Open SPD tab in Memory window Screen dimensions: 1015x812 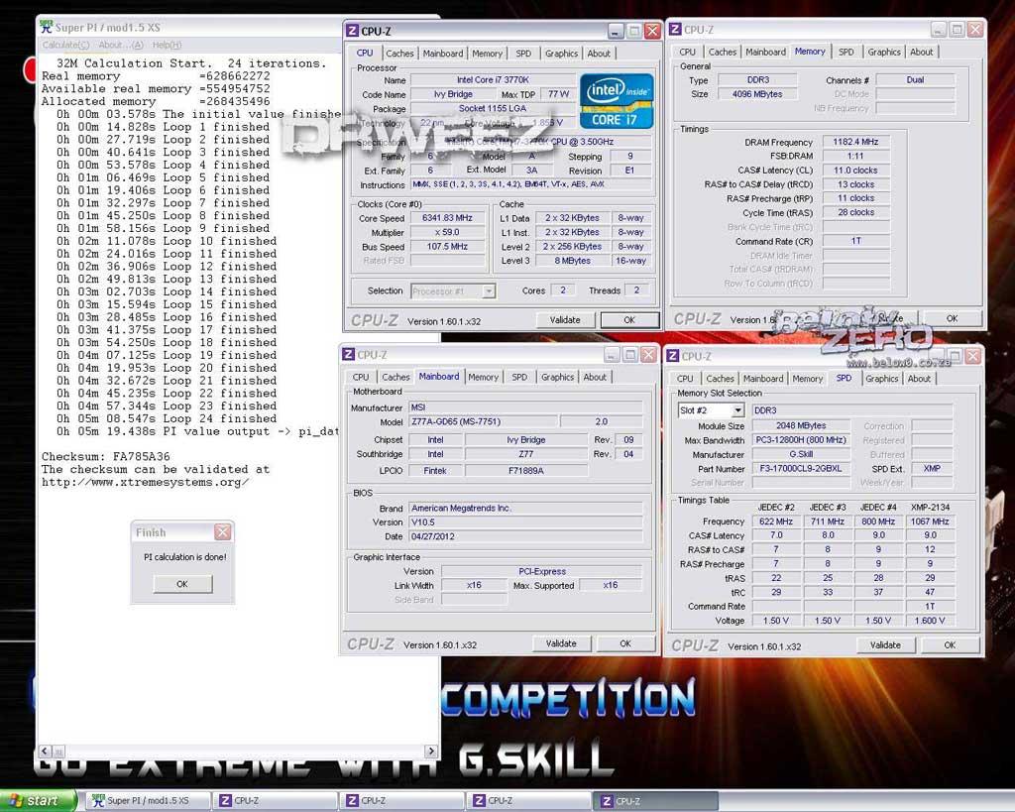pos(846,52)
